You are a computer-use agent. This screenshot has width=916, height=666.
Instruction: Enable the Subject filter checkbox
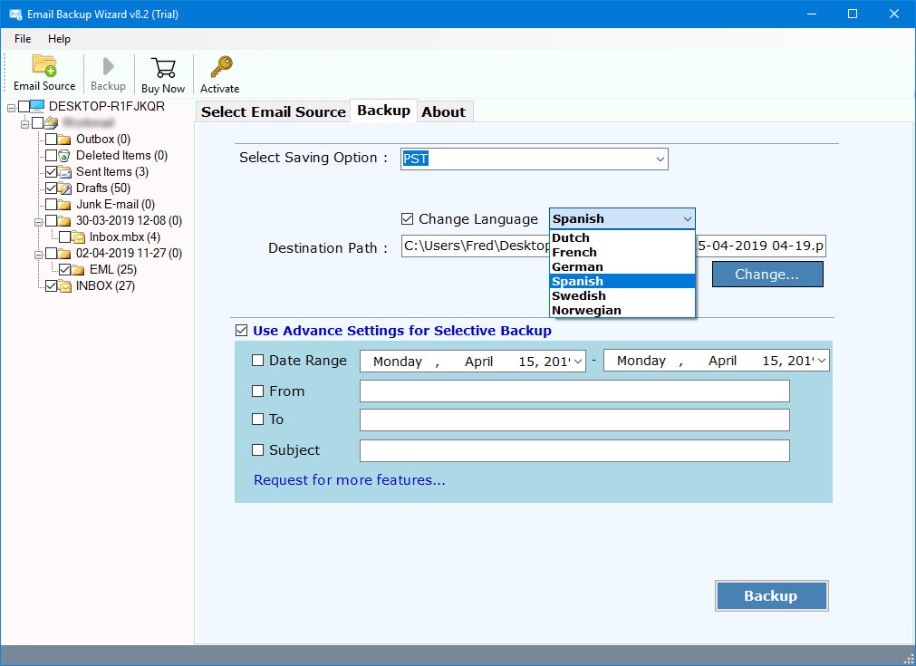pyautogui.click(x=257, y=449)
